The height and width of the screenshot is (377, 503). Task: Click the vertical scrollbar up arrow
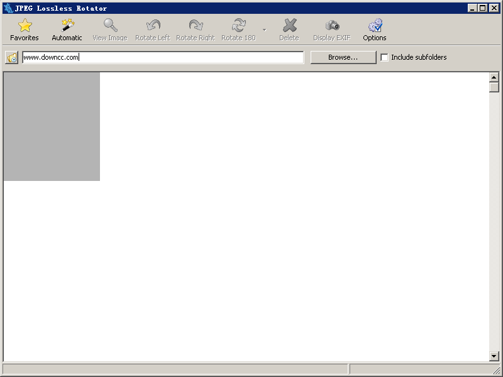(494, 77)
